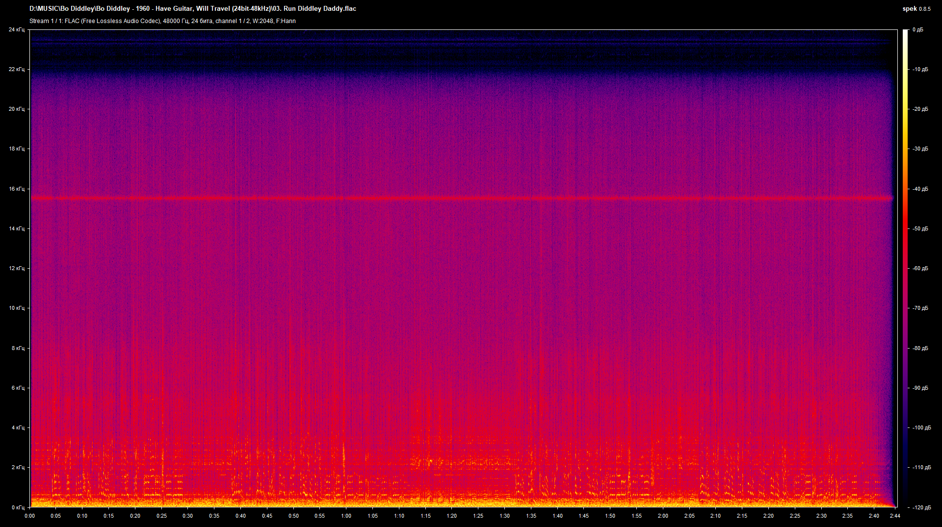Select the 0 кГц frequency label
The height and width of the screenshot is (527, 942).
pyautogui.click(x=18, y=507)
